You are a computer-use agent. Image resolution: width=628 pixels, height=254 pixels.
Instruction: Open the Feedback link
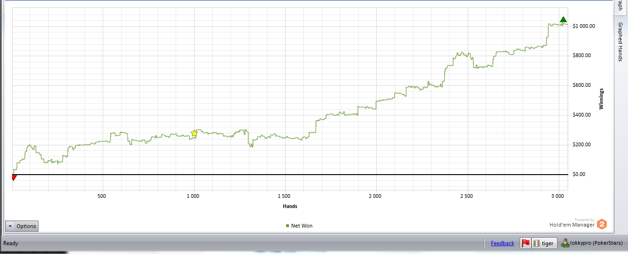[x=503, y=243]
